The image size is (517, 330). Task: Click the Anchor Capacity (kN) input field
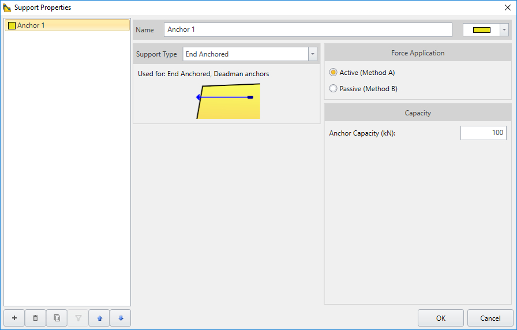click(483, 133)
